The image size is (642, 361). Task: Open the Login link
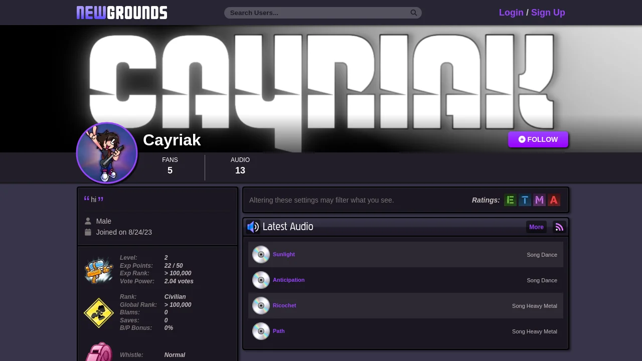coord(511,13)
